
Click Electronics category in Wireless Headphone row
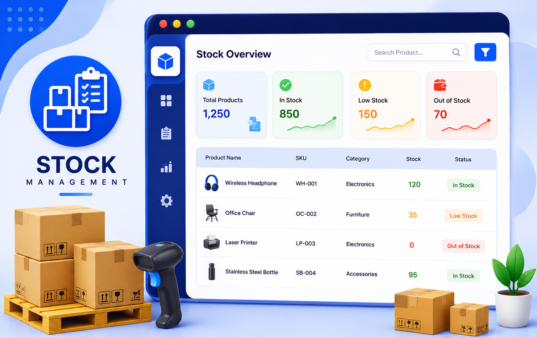click(360, 184)
